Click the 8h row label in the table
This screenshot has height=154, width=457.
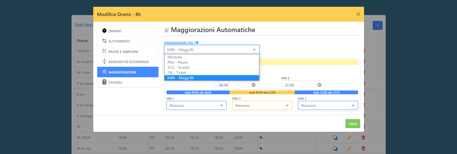(x=79, y=127)
